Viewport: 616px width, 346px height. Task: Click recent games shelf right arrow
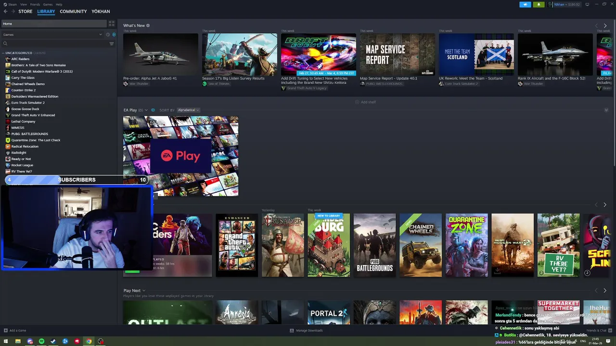click(x=605, y=205)
